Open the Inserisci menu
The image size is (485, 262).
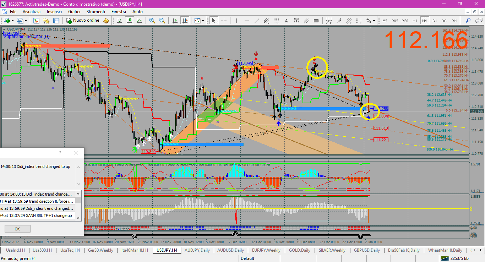pyautogui.click(x=54, y=12)
